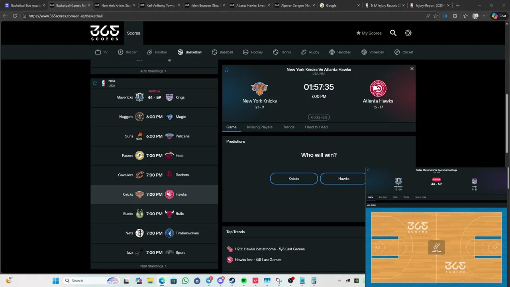Select the Football sport category
510x287 pixels.
click(157, 52)
